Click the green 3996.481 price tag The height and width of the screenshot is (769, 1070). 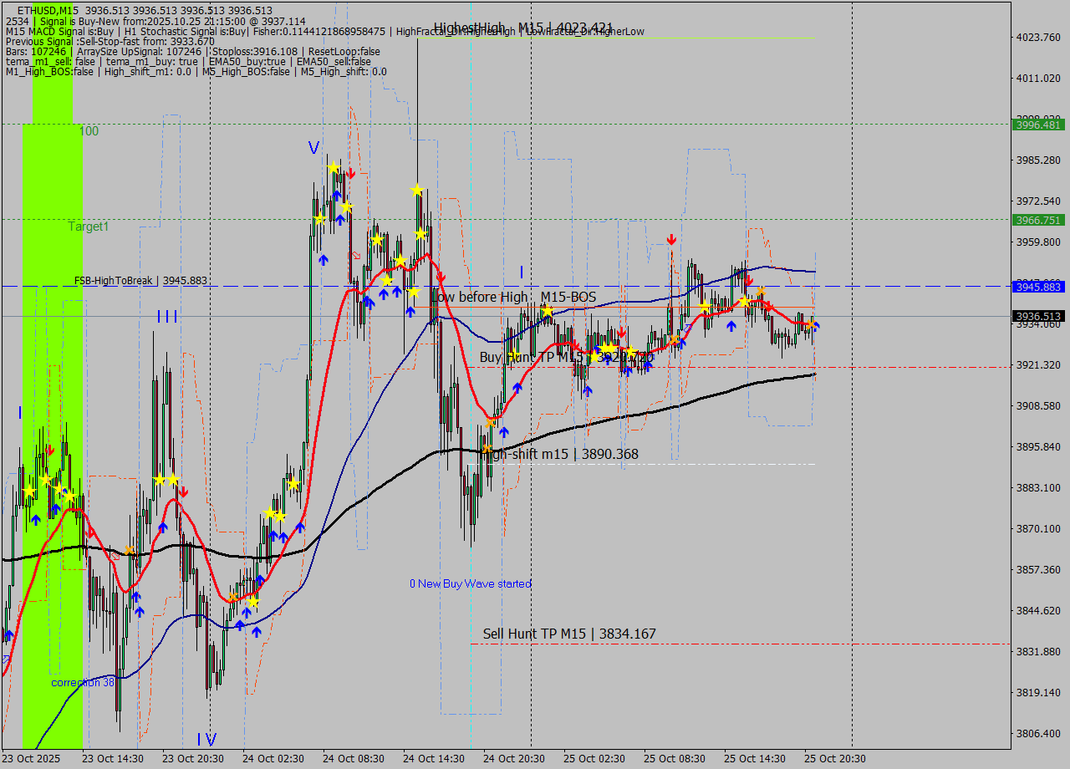coord(1037,125)
